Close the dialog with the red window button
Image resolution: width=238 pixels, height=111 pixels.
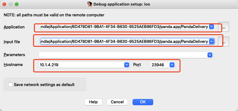4,4
